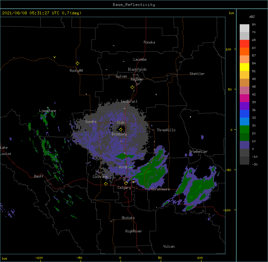The height and width of the screenshot is (262, 268).
Task: Click the white caret marker west of Lacombe
Action: 123,61
